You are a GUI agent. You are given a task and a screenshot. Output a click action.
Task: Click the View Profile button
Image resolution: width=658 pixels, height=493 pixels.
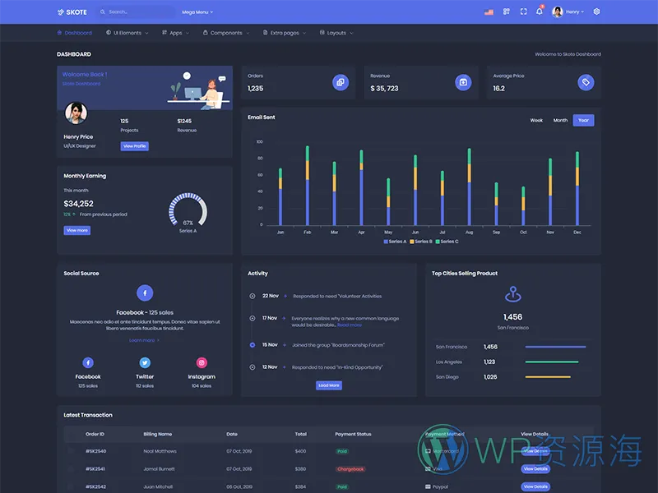[x=134, y=146]
